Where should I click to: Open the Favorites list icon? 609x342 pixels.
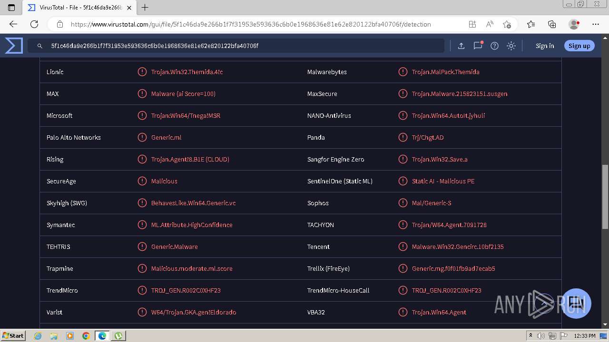coord(531,24)
